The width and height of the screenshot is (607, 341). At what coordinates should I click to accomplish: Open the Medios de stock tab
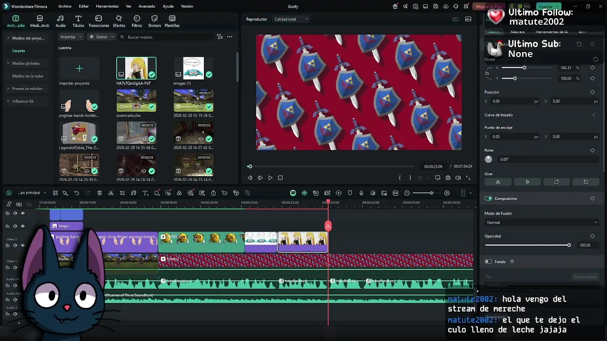[40, 21]
